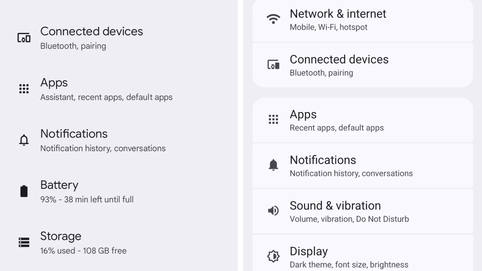Open Apps entry mentioning Assistant
482x271 pixels.
pyautogui.click(x=106, y=89)
